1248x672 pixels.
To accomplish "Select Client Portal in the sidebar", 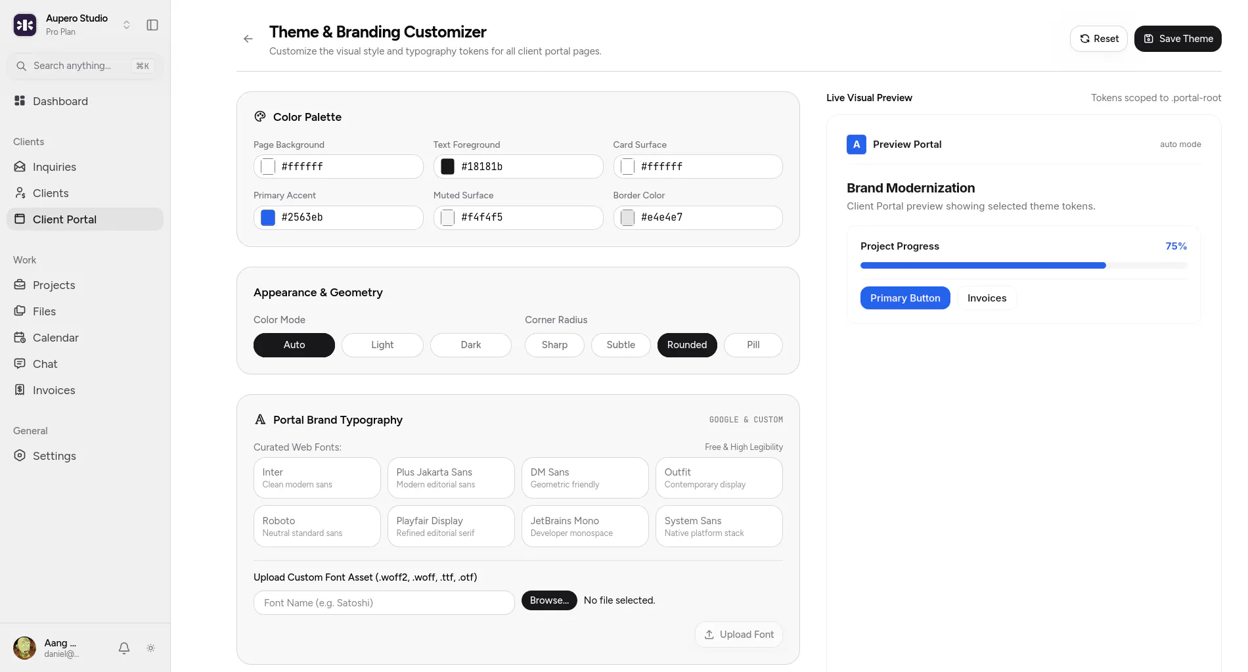I will [85, 219].
